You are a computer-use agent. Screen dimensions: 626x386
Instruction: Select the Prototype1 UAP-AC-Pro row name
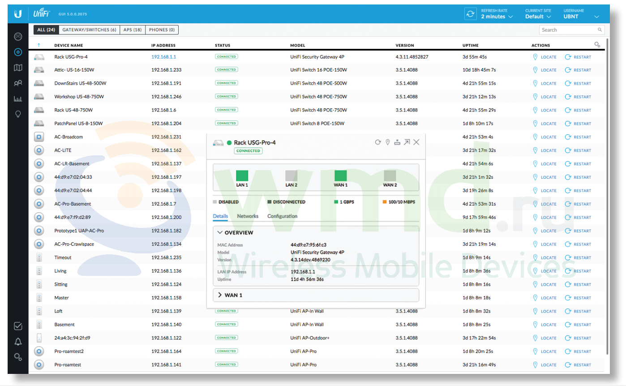(79, 231)
